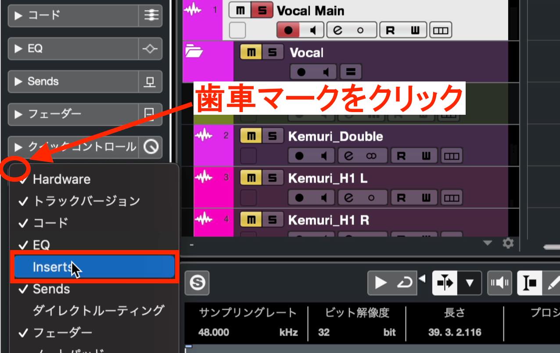The image size is (560, 353).
Task: Enable read automation on Vocal Main
Action: coord(390,31)
